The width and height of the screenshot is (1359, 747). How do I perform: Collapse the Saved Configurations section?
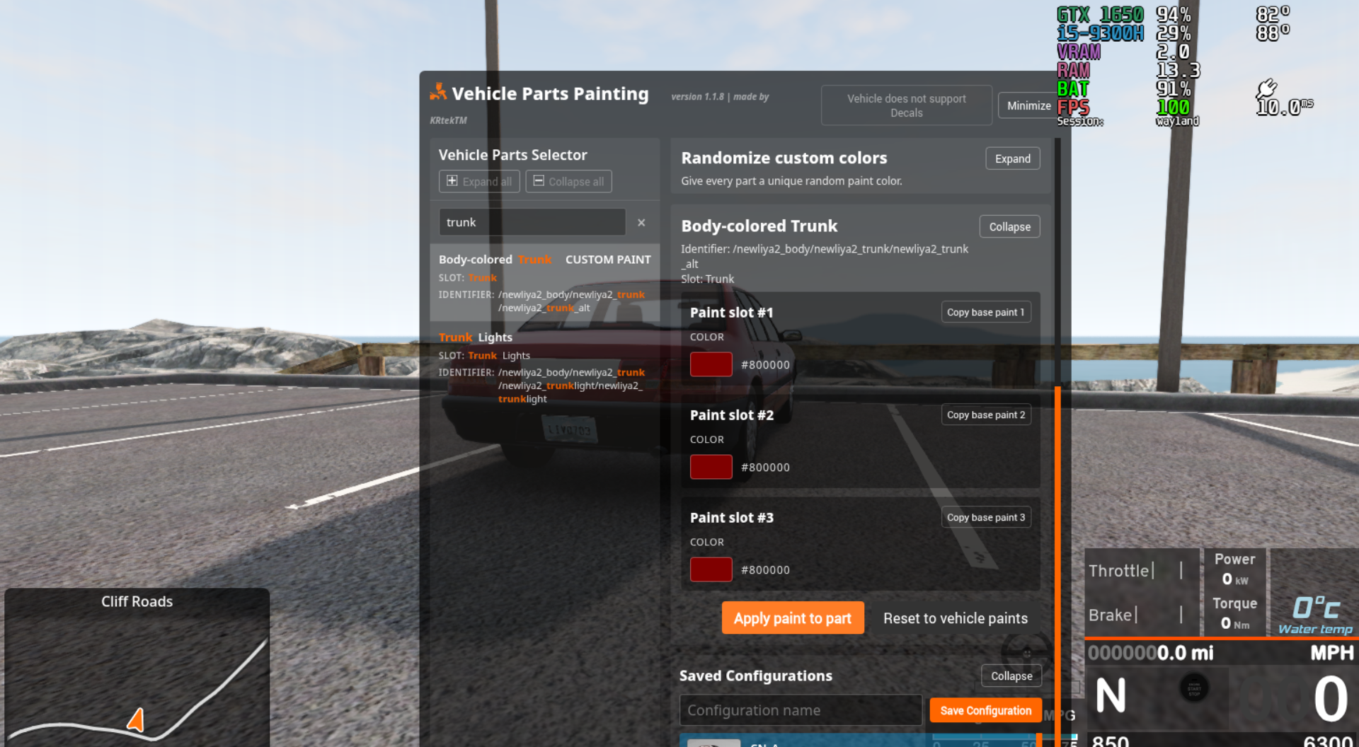pyautogui.click(x=1011, y=676)
